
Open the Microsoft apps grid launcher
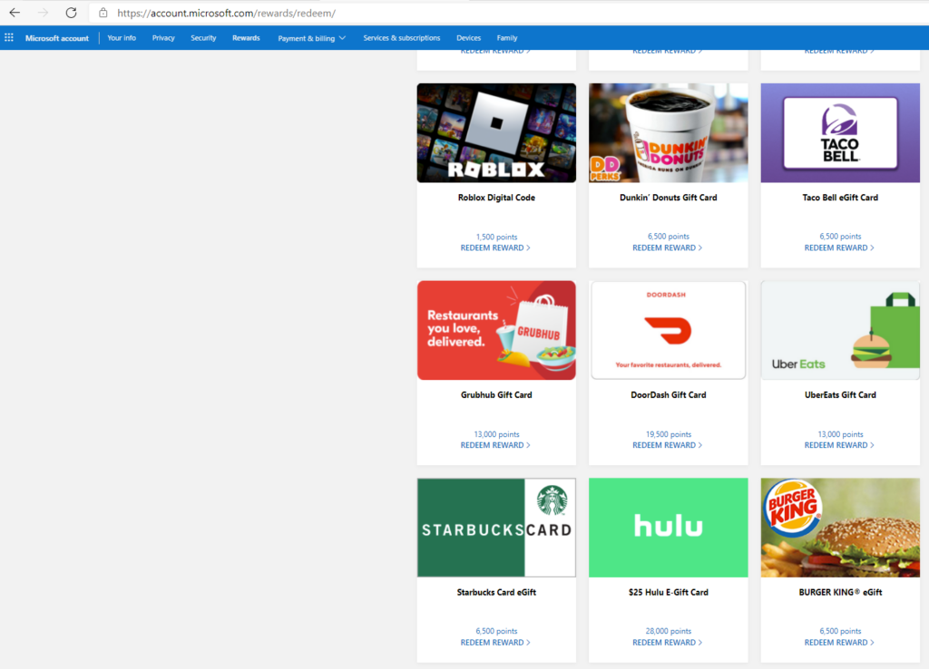(9, 38)
